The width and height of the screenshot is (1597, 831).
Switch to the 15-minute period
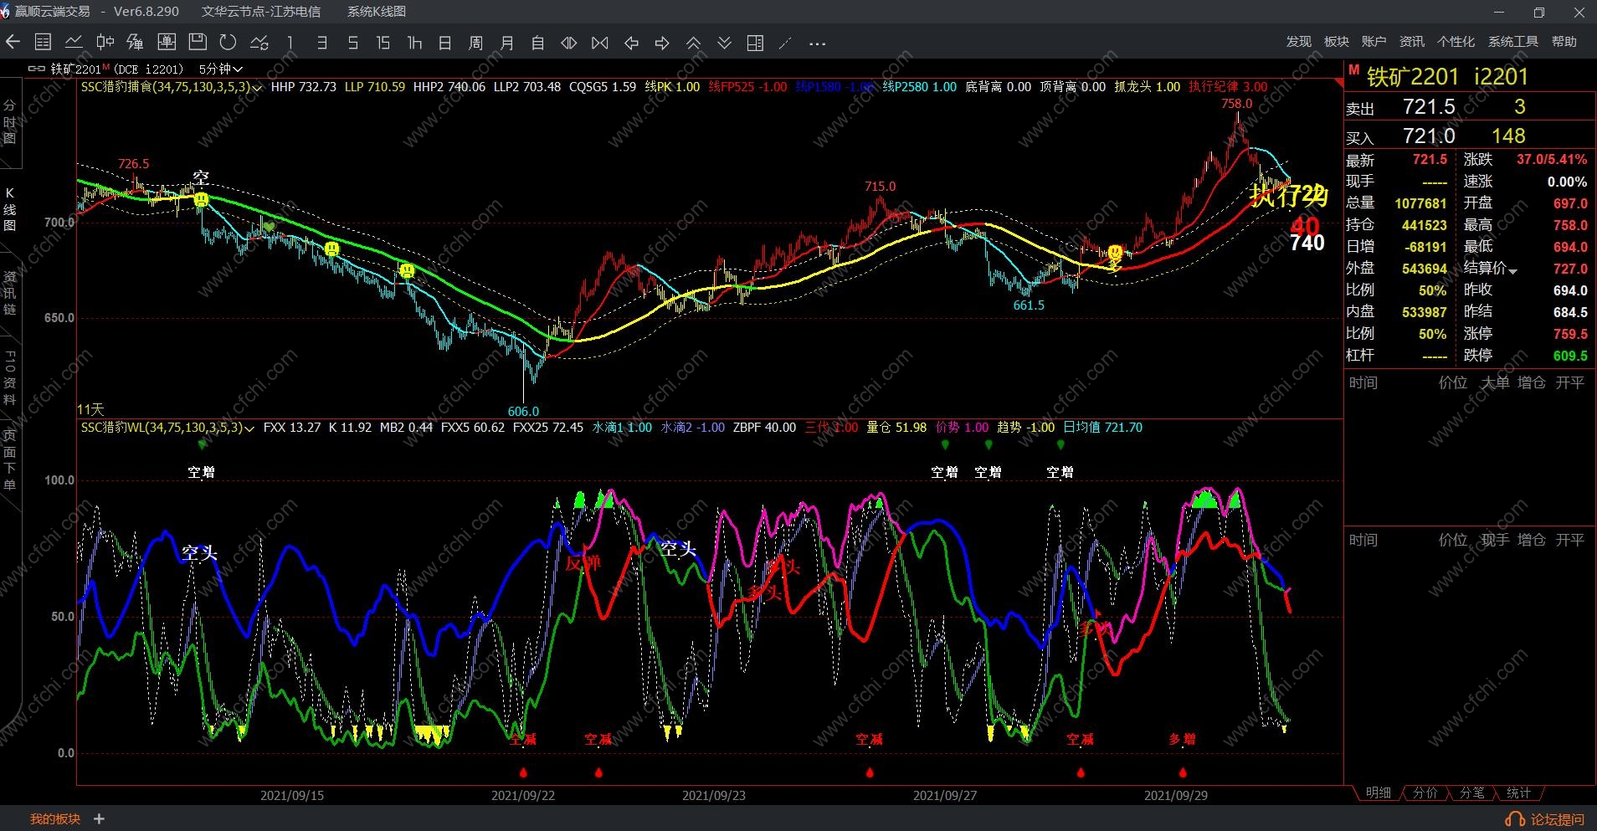click(383, 43)
